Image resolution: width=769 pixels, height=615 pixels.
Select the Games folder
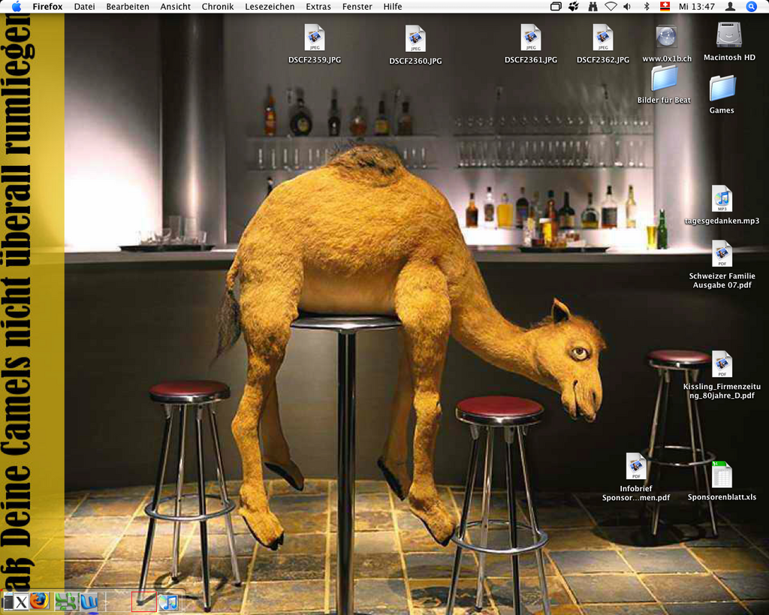(x=722, y=89)
